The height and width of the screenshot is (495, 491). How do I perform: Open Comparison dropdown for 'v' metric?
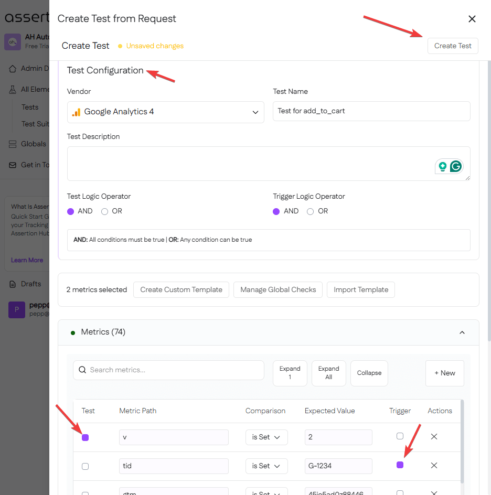[266, 437]
